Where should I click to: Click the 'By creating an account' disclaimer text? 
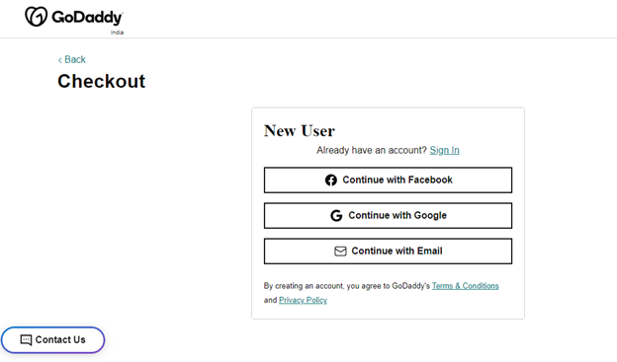coord(347,286)
